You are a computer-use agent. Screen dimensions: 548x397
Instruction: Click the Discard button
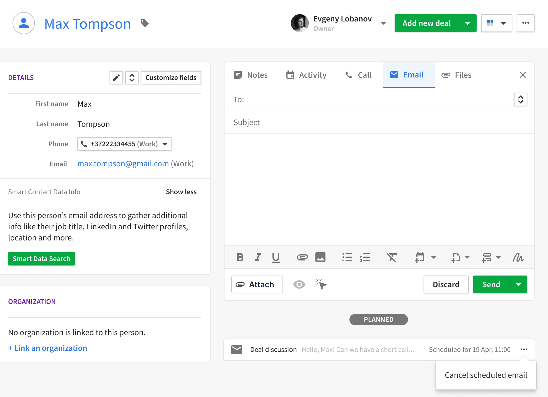coord(446,284)
